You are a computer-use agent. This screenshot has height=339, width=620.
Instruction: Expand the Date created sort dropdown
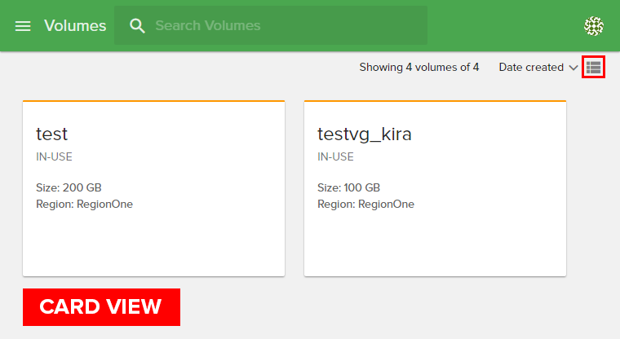tap(531, 68)
